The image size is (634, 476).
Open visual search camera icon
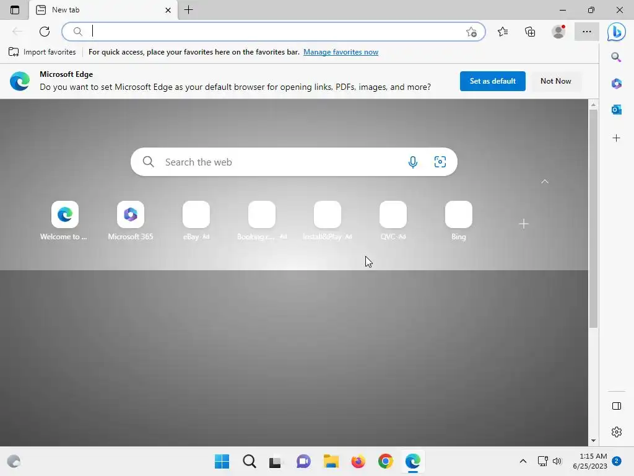tap(440, 162)
